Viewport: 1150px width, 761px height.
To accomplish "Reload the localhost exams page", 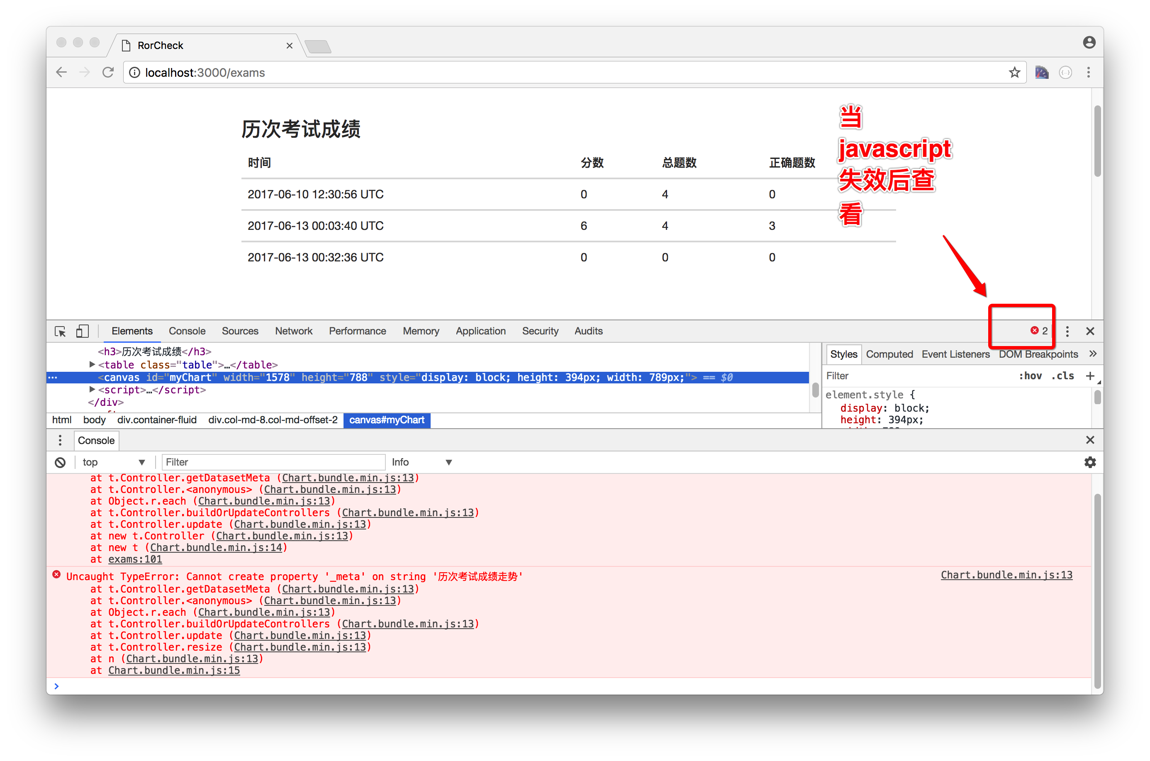I will click(108, 72).
